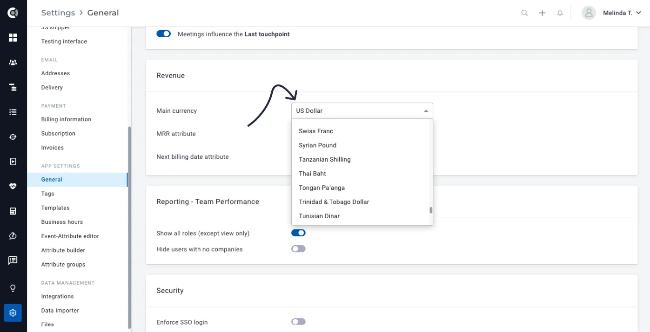The height and width of the screenshot is (332, 650).
Task: Click the app logo at top left
Action: click(13, 13)
